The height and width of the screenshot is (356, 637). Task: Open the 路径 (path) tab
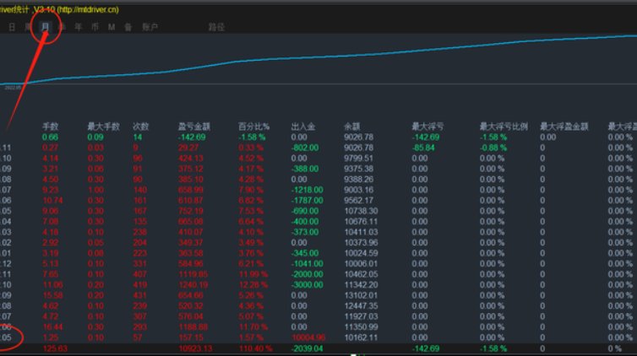pyautogui.click(x=216, y=27)
